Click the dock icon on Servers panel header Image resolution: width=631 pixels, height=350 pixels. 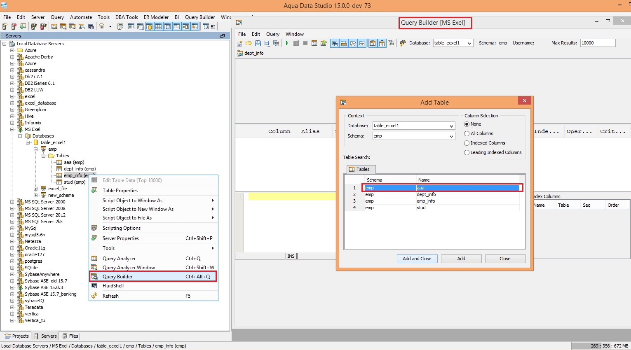pos(223,36)
